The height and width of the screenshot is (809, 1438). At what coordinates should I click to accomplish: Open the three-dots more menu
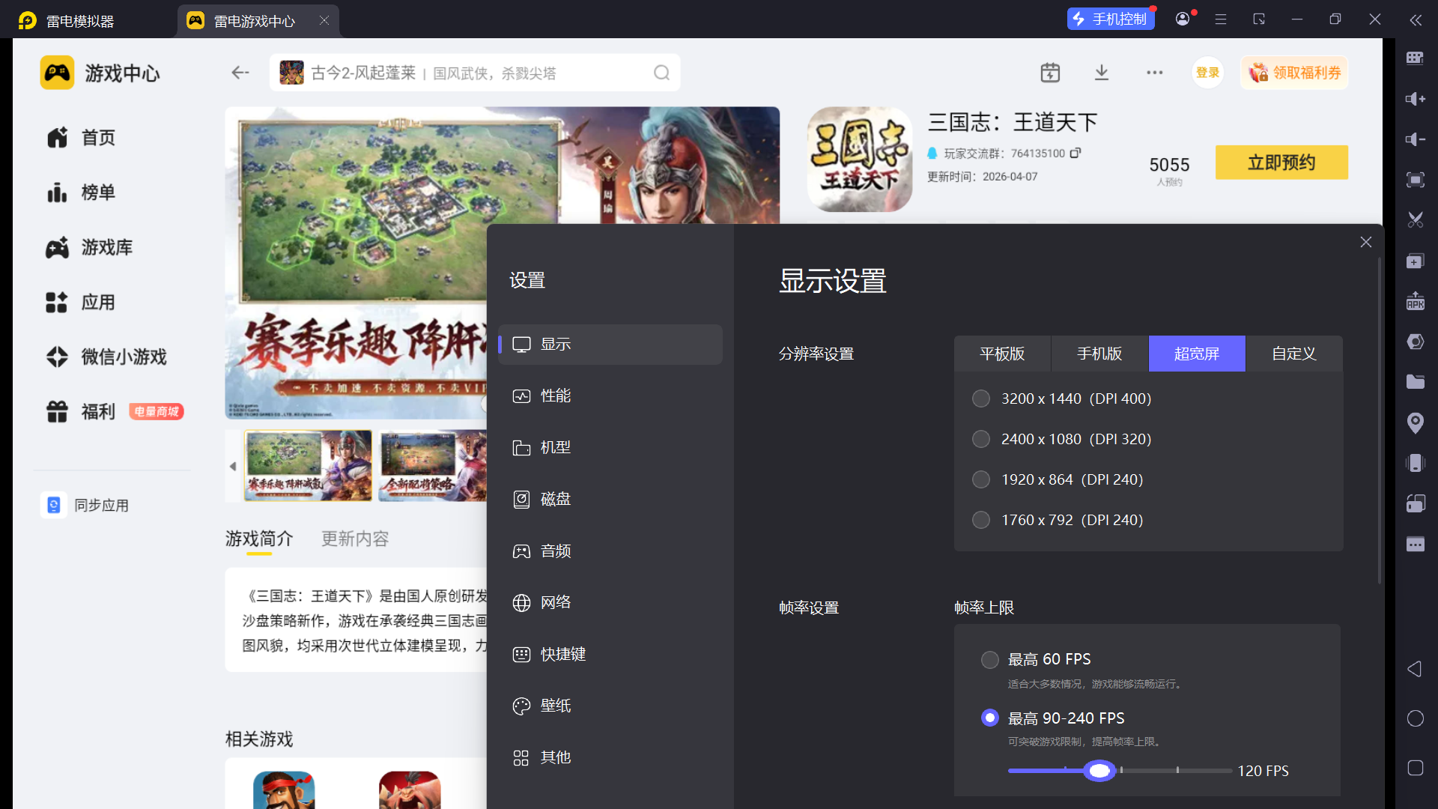[1154, 73]
